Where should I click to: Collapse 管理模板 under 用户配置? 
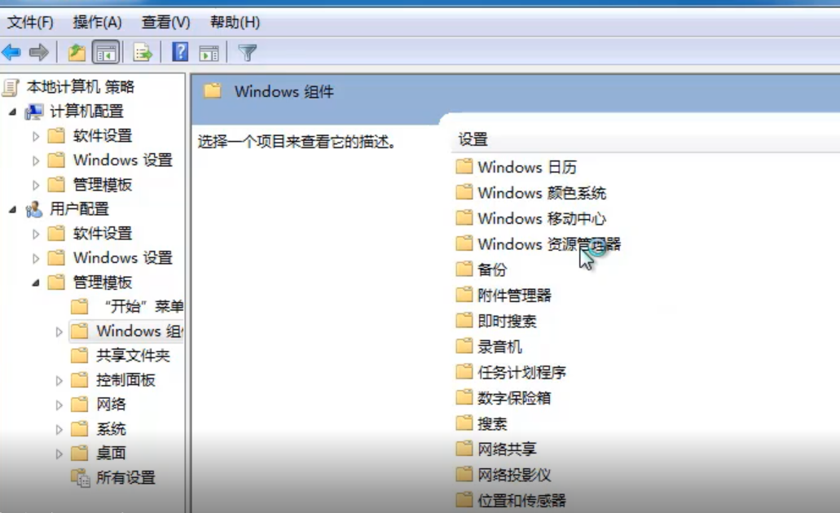(x=36, y=283)
